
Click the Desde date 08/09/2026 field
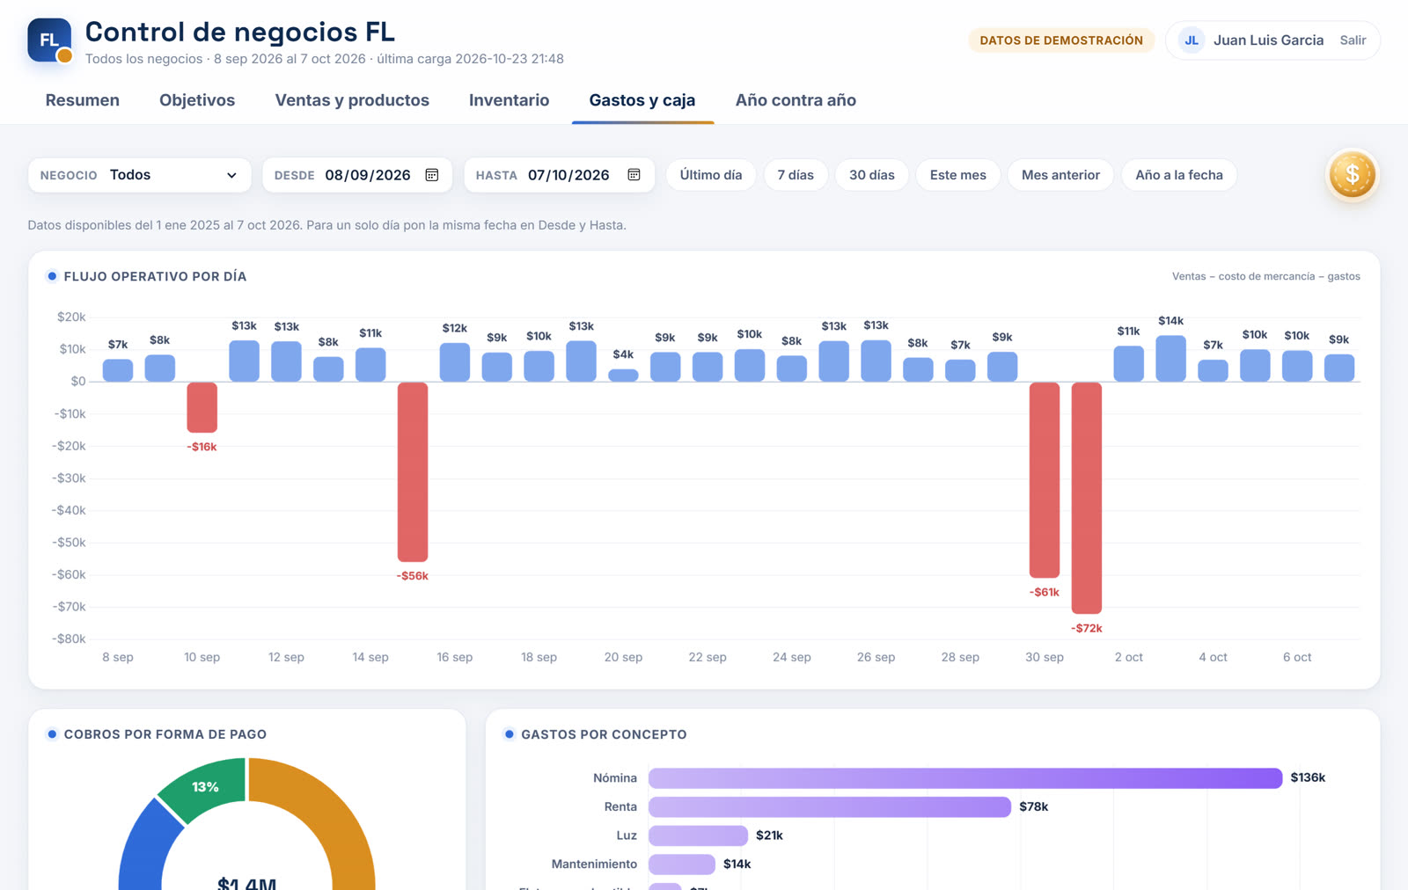(x=357, y=175)
